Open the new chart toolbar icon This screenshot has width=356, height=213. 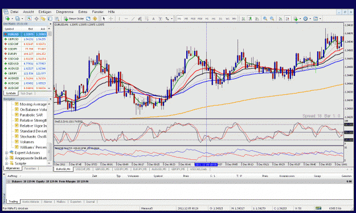coord(7,19)
